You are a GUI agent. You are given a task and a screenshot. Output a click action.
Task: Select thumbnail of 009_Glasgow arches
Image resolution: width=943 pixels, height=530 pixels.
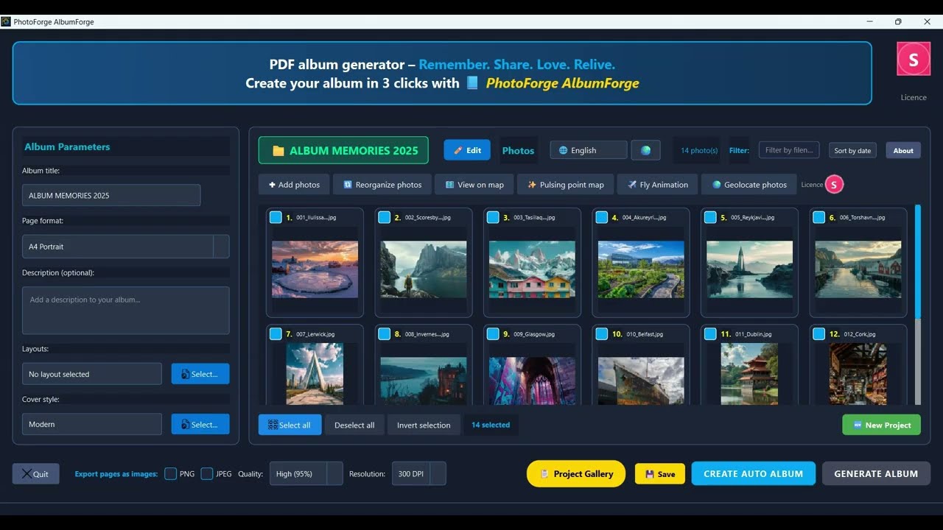pos(532,381)
